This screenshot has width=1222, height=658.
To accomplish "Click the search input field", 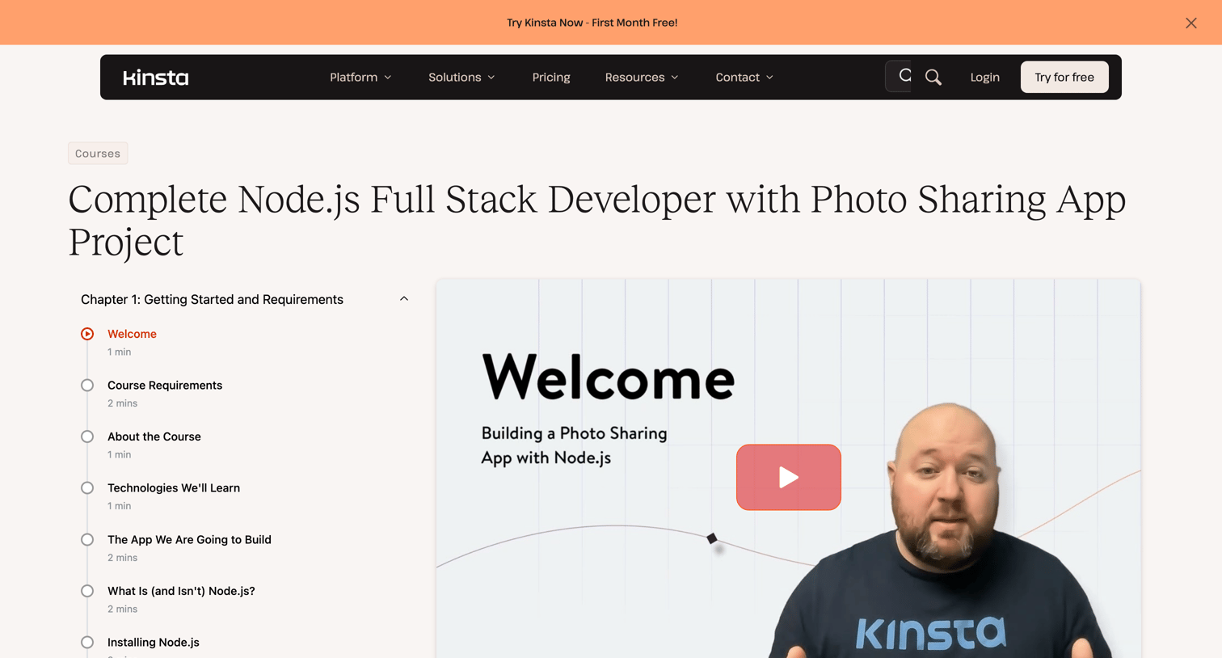I will pyautogui.click(x=899, y=76).
